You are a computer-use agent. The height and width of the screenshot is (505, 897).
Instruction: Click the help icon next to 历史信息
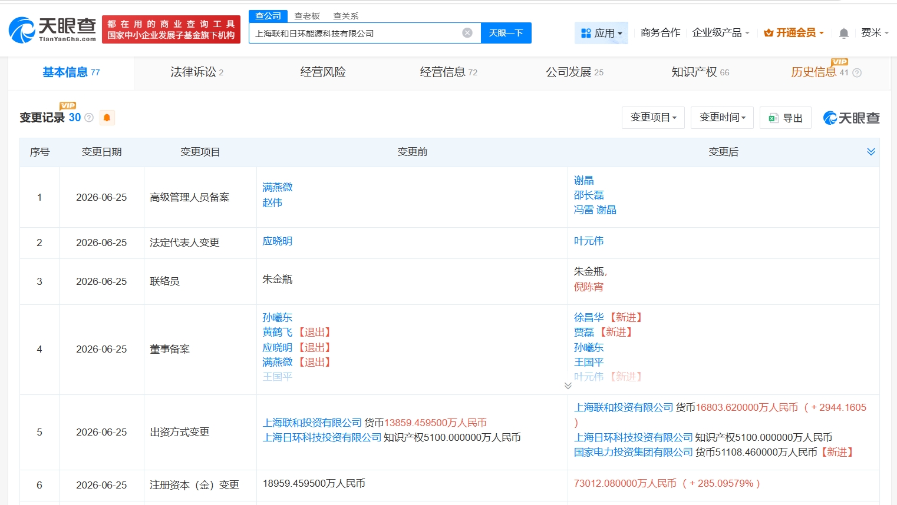click(x=857, y=73)
